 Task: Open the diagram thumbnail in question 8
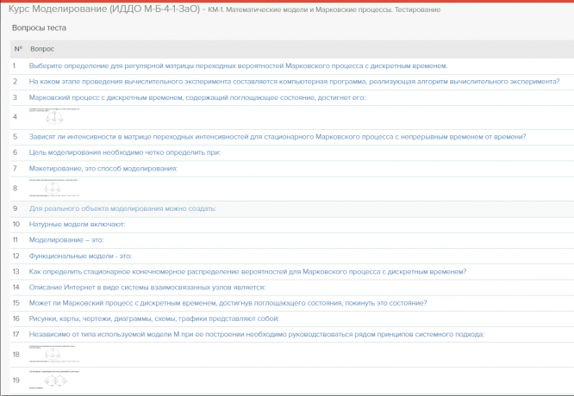[x=54, y=188]
